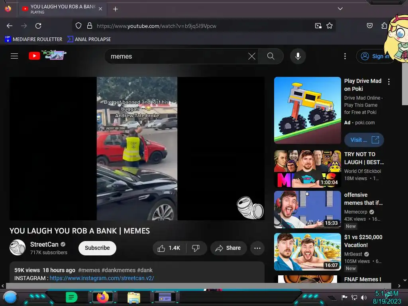Open the MEDIAFIRE ROULETTER bookmark

(x=33, y=39)
